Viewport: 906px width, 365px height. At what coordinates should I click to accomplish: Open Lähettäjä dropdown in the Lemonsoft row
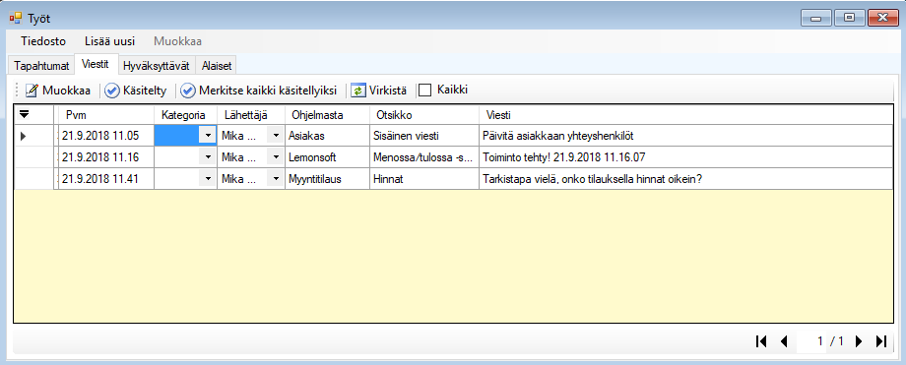point(276,157)
